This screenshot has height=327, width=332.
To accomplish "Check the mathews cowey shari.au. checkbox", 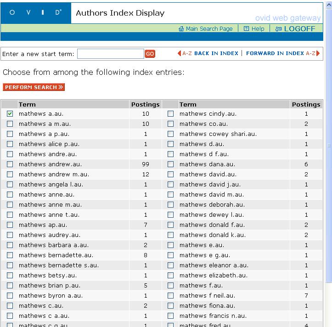I will [x=170, y=134].
